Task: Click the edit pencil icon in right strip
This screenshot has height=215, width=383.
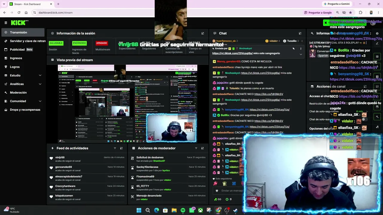Action: (377, 43)
